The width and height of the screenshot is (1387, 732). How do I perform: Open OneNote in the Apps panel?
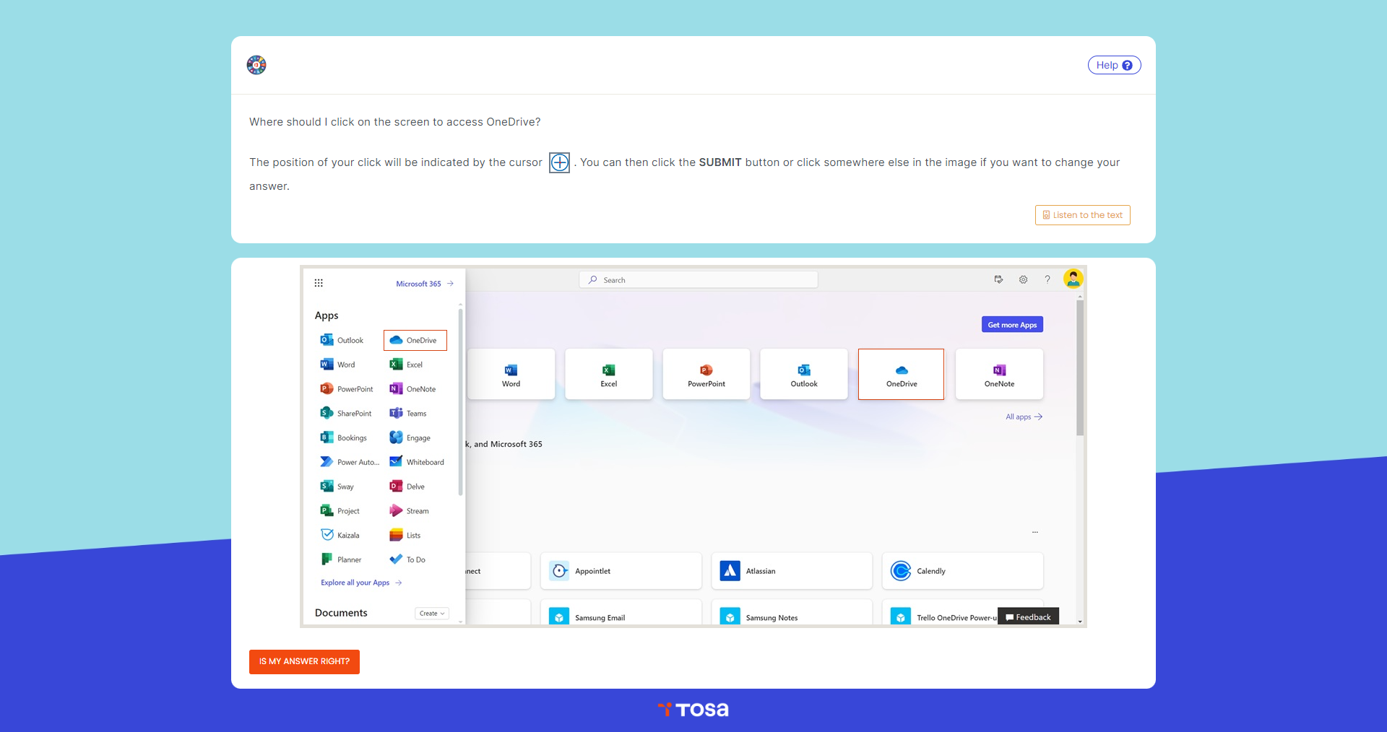(412, 389)
